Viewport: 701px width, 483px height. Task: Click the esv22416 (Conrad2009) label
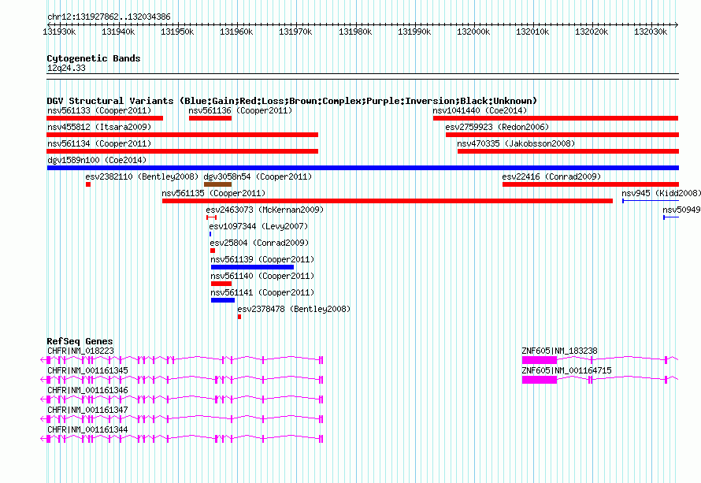point(551,176)
